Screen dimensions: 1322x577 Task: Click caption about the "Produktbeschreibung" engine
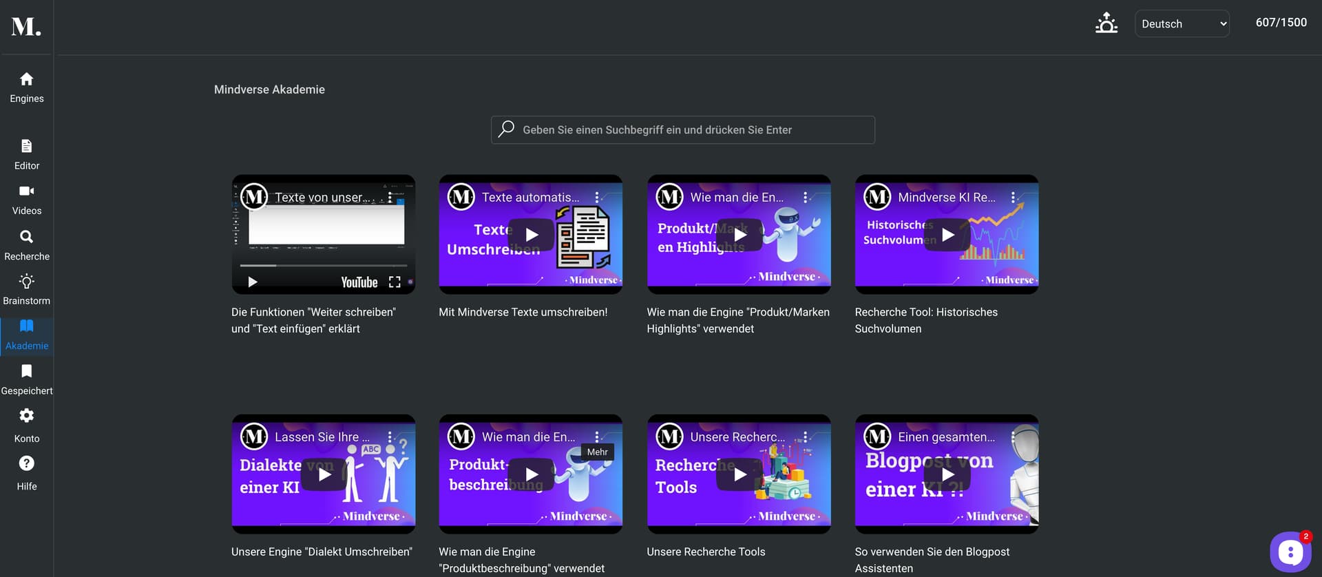(522, 560)
